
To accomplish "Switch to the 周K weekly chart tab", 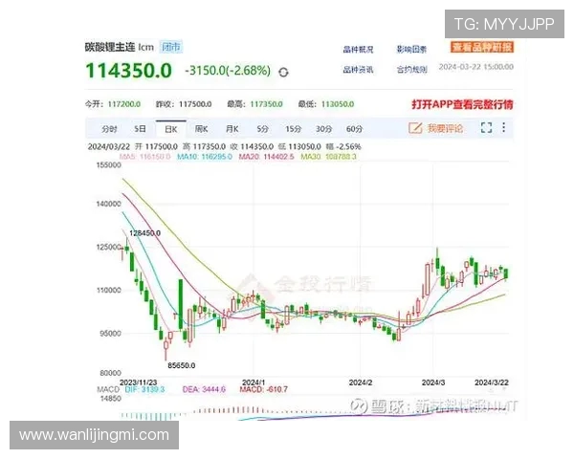I will pos(202,128).
